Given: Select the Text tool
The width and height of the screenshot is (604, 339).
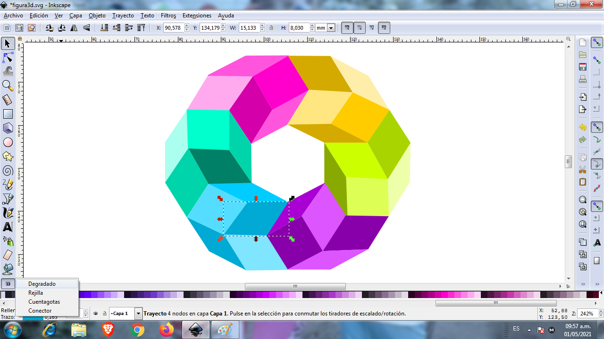Looking at the screenshot, I should click(x=8, y=227).
